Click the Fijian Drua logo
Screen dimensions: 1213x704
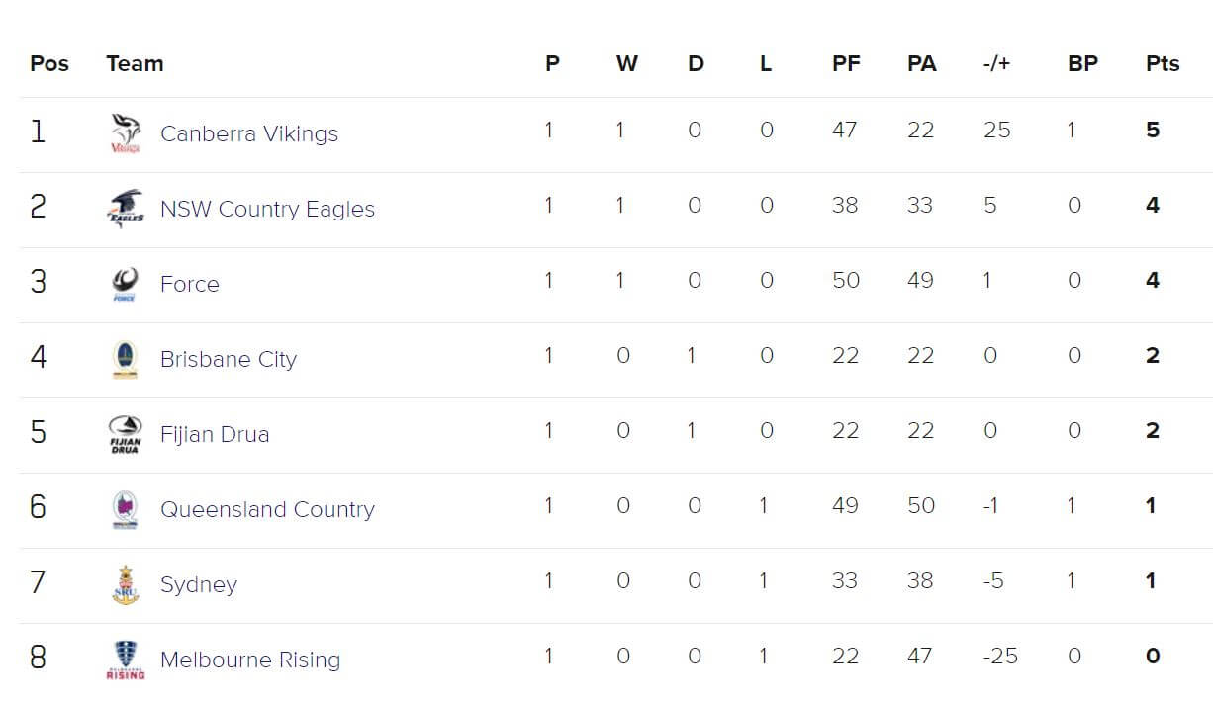pos(126,434)
